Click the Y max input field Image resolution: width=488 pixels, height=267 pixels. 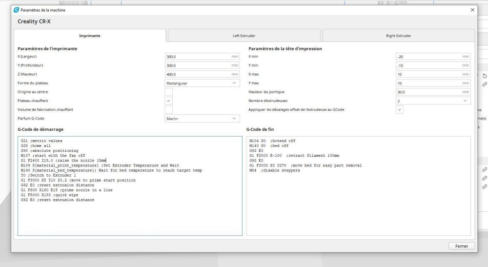point(433,83)
